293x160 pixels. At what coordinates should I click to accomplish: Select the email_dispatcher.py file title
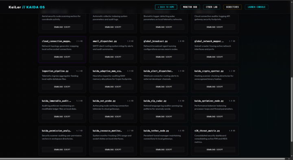click(x=105, y=41)
